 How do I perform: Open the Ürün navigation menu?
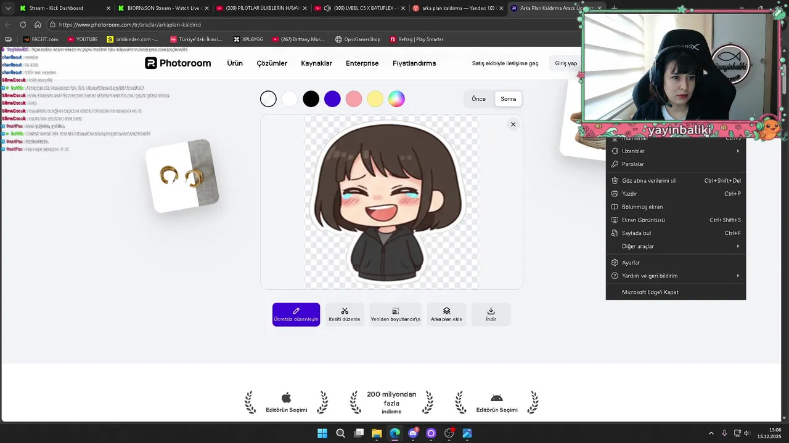235,63
